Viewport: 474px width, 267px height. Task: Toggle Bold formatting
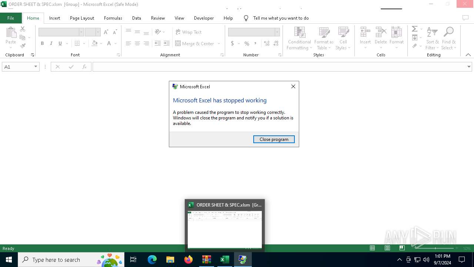point(42,43)
